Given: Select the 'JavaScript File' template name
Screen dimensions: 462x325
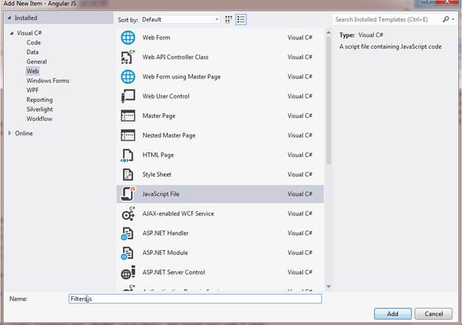Looking at the screenshot, I should click(161, 194).
